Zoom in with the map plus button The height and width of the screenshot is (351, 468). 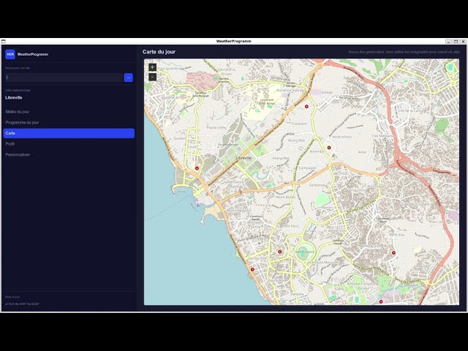tap(152, 67)
